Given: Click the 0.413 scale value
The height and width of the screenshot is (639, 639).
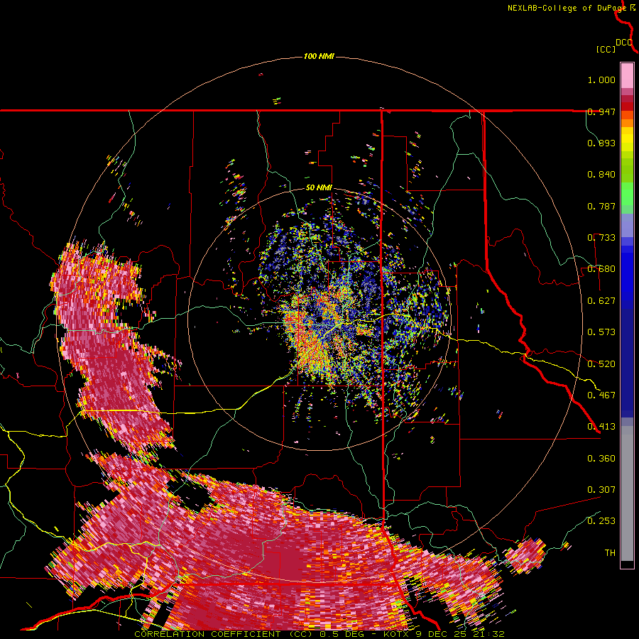Looking at the screenshot, I should coord(601,427).
